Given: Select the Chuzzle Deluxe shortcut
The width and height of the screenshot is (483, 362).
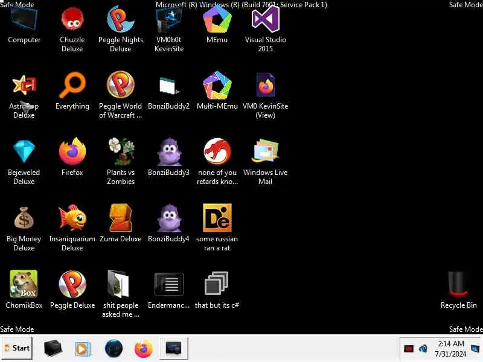Looking at the screenshot, I should (72, 19).
